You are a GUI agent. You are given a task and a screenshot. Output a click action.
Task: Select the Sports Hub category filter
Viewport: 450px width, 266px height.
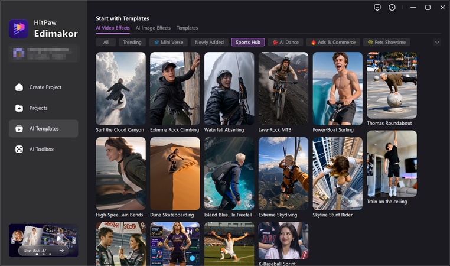click(x=248, y=42)
